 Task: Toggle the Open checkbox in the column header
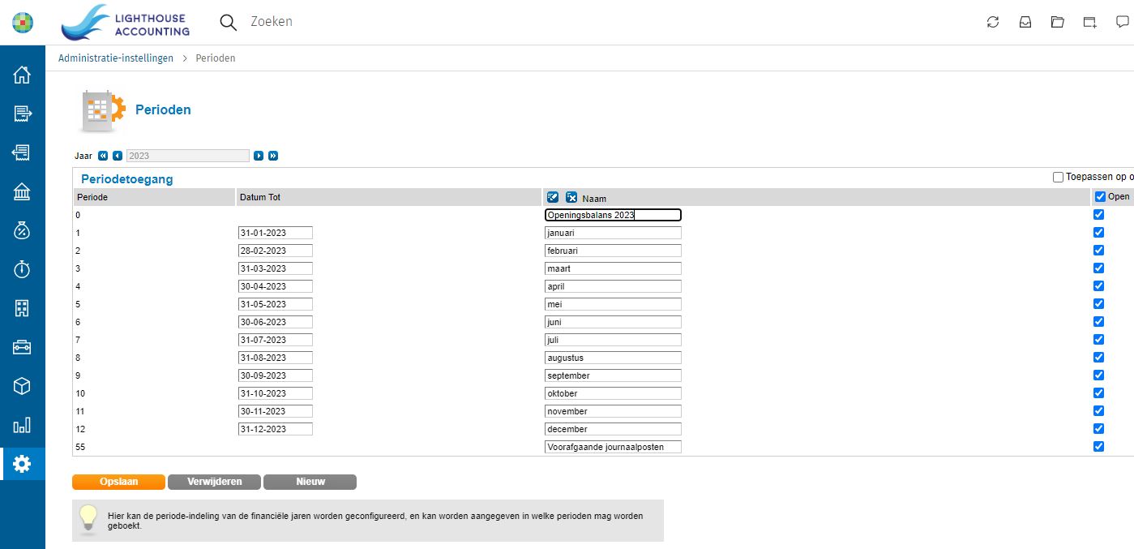pos(1100,196)
